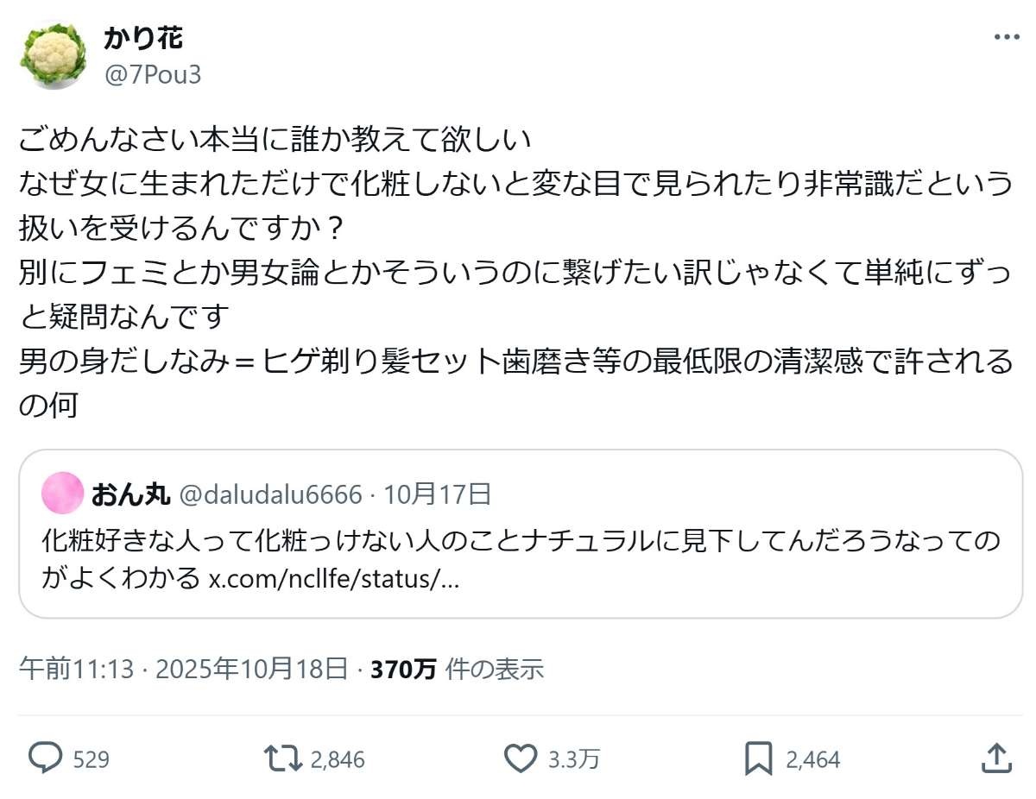1036x799 pixels.
Task: Click the cauliflower profile avatar
Action: 54,54
